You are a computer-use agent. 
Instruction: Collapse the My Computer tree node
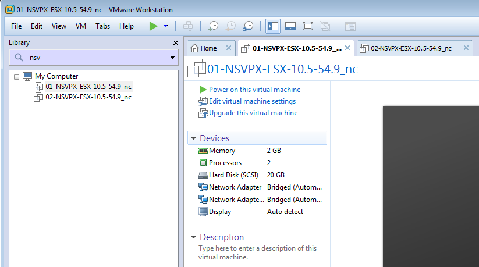pyautogui.click(x=16, y=77)
